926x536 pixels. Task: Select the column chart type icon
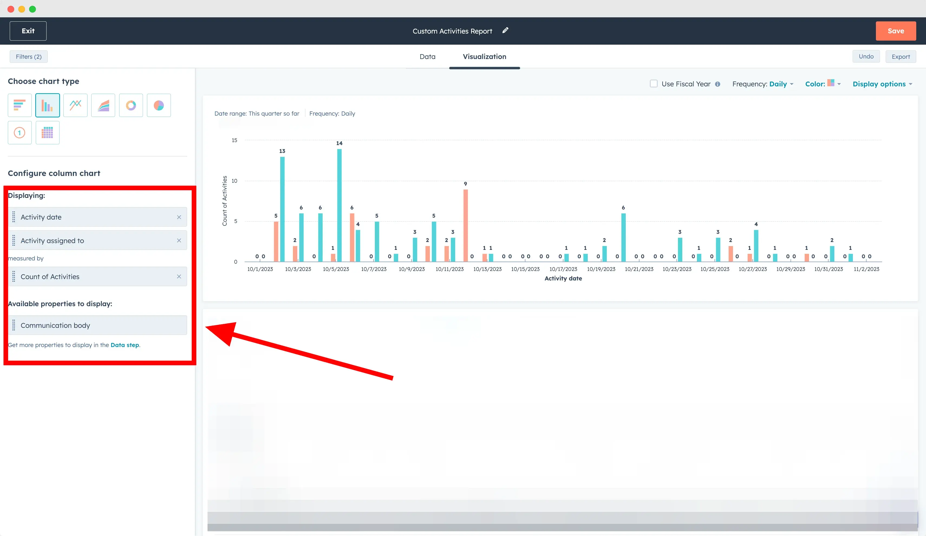click(47, 105)
